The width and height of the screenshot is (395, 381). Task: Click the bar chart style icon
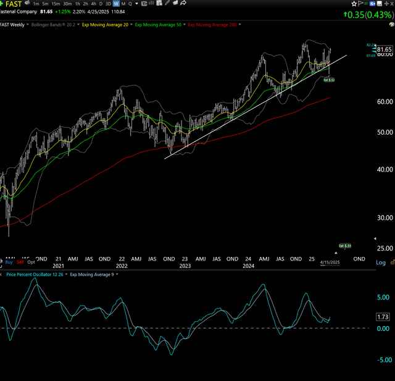[151, 3]
